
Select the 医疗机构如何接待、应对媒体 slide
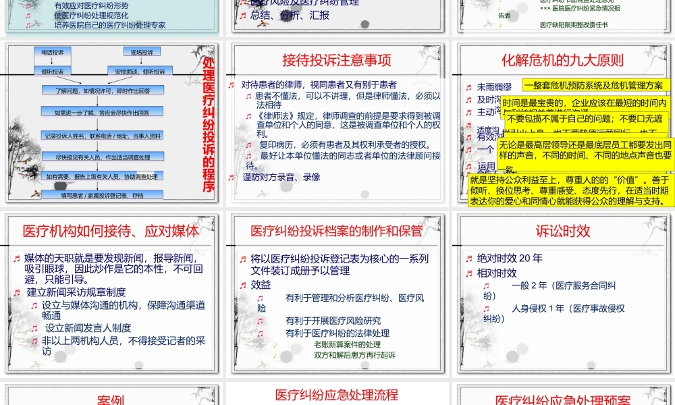(x=112, y=293)
